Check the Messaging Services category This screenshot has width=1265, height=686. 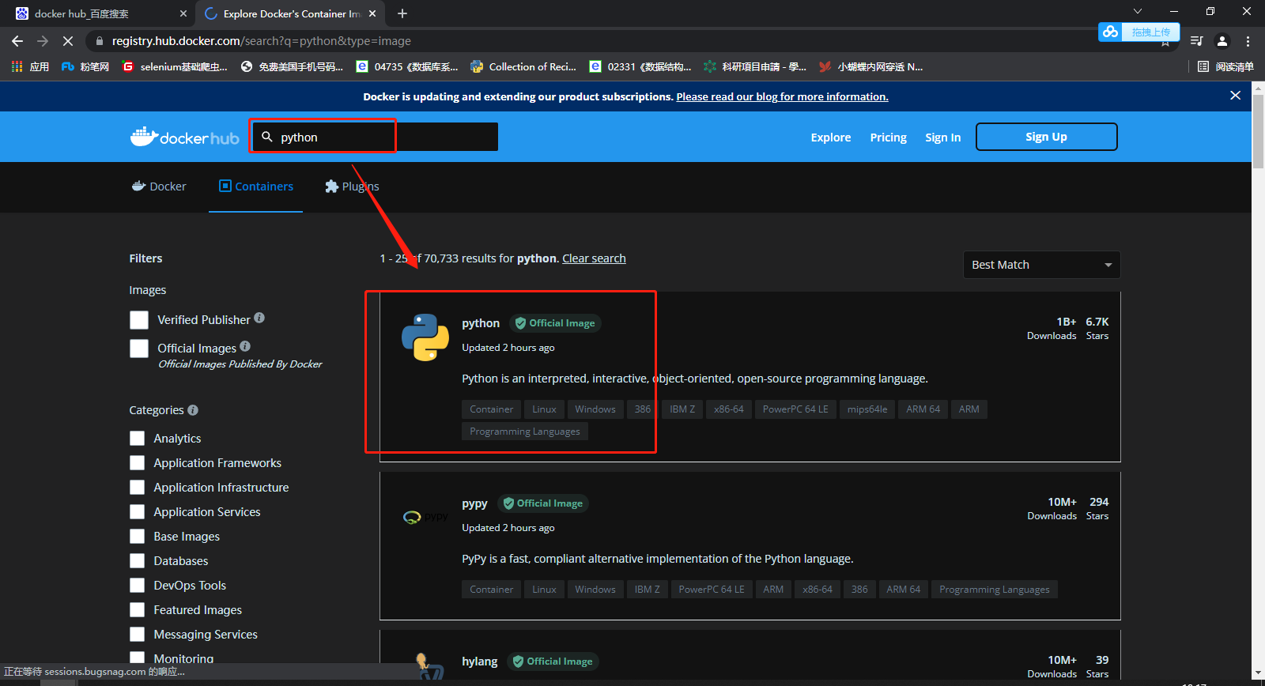137,634
